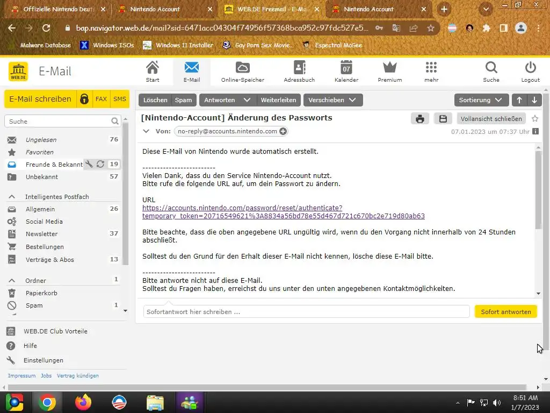Click the WEB.DE logo

click(x=18, y=72)
